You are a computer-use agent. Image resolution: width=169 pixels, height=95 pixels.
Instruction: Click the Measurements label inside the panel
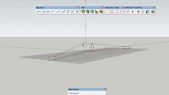click(74, 93)
